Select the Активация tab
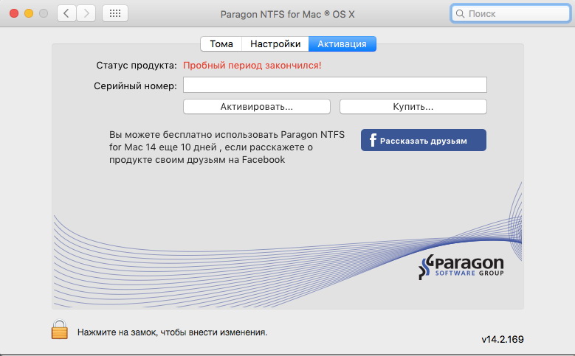The width and height of the screenshot is (575, 356). (342, 44)
